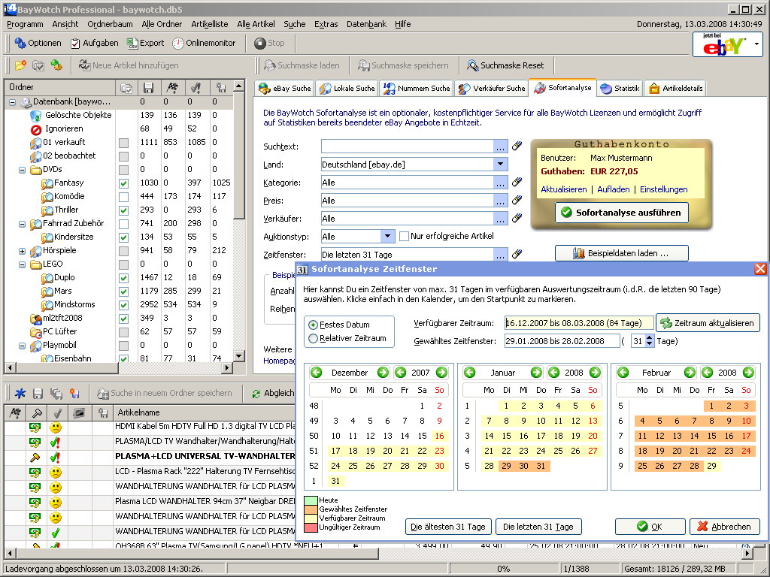Toggle checkbox for Komödie folder

tap(124, 197)
